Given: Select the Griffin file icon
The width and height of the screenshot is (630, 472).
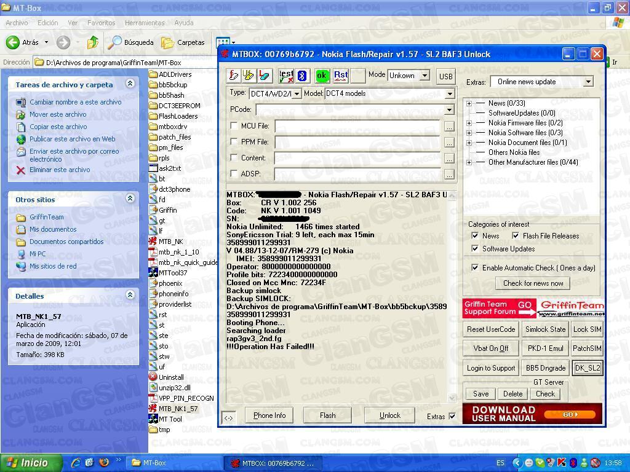Looking at the screenshot, I should click(x=153, y=210).
